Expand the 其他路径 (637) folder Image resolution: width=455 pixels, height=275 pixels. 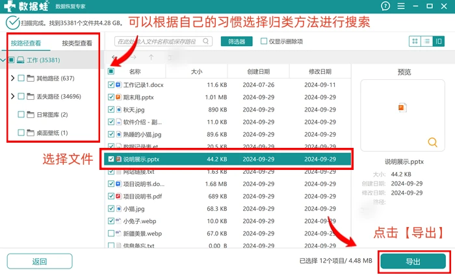pos(12,78)
